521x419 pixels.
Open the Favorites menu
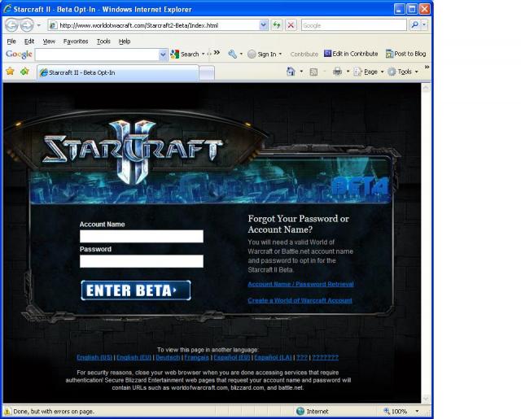coord(76,41)
